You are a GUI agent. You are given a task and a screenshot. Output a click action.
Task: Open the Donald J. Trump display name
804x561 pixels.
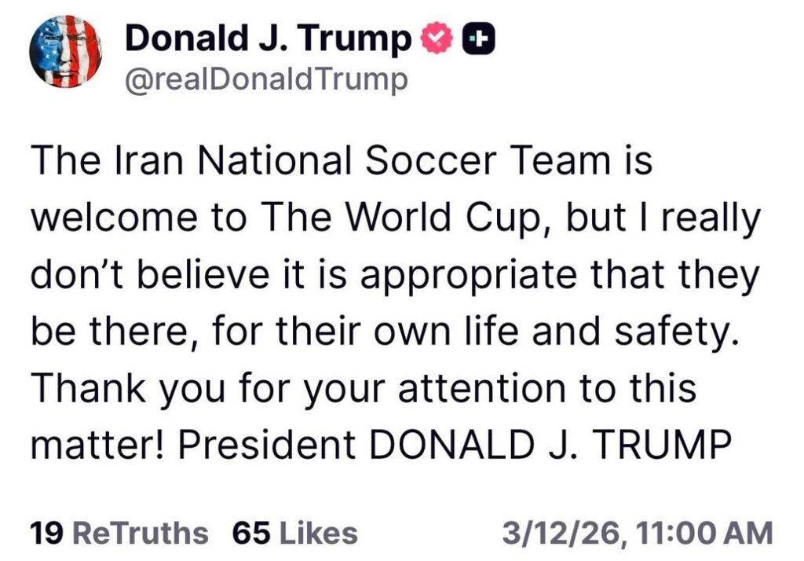click(x=267, y=35)
